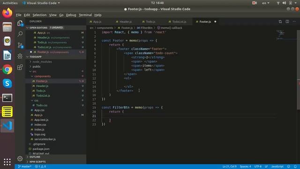Open the Edit menu
This screenshot has width=300, height=169.
(27, 15)
